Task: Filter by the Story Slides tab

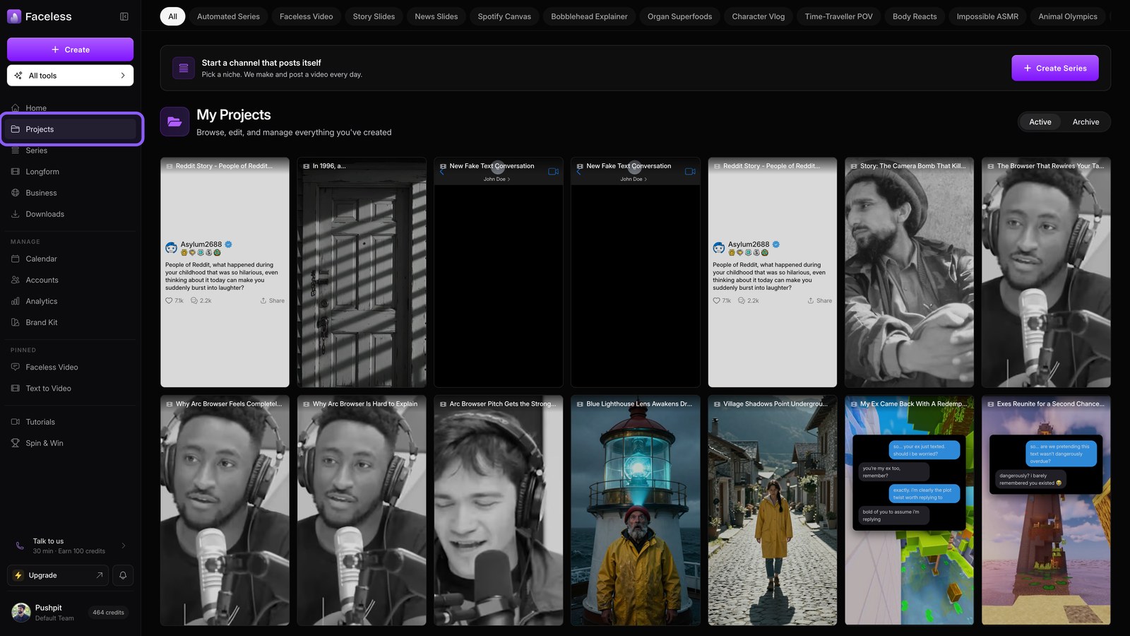Action: tap(374, 16)
